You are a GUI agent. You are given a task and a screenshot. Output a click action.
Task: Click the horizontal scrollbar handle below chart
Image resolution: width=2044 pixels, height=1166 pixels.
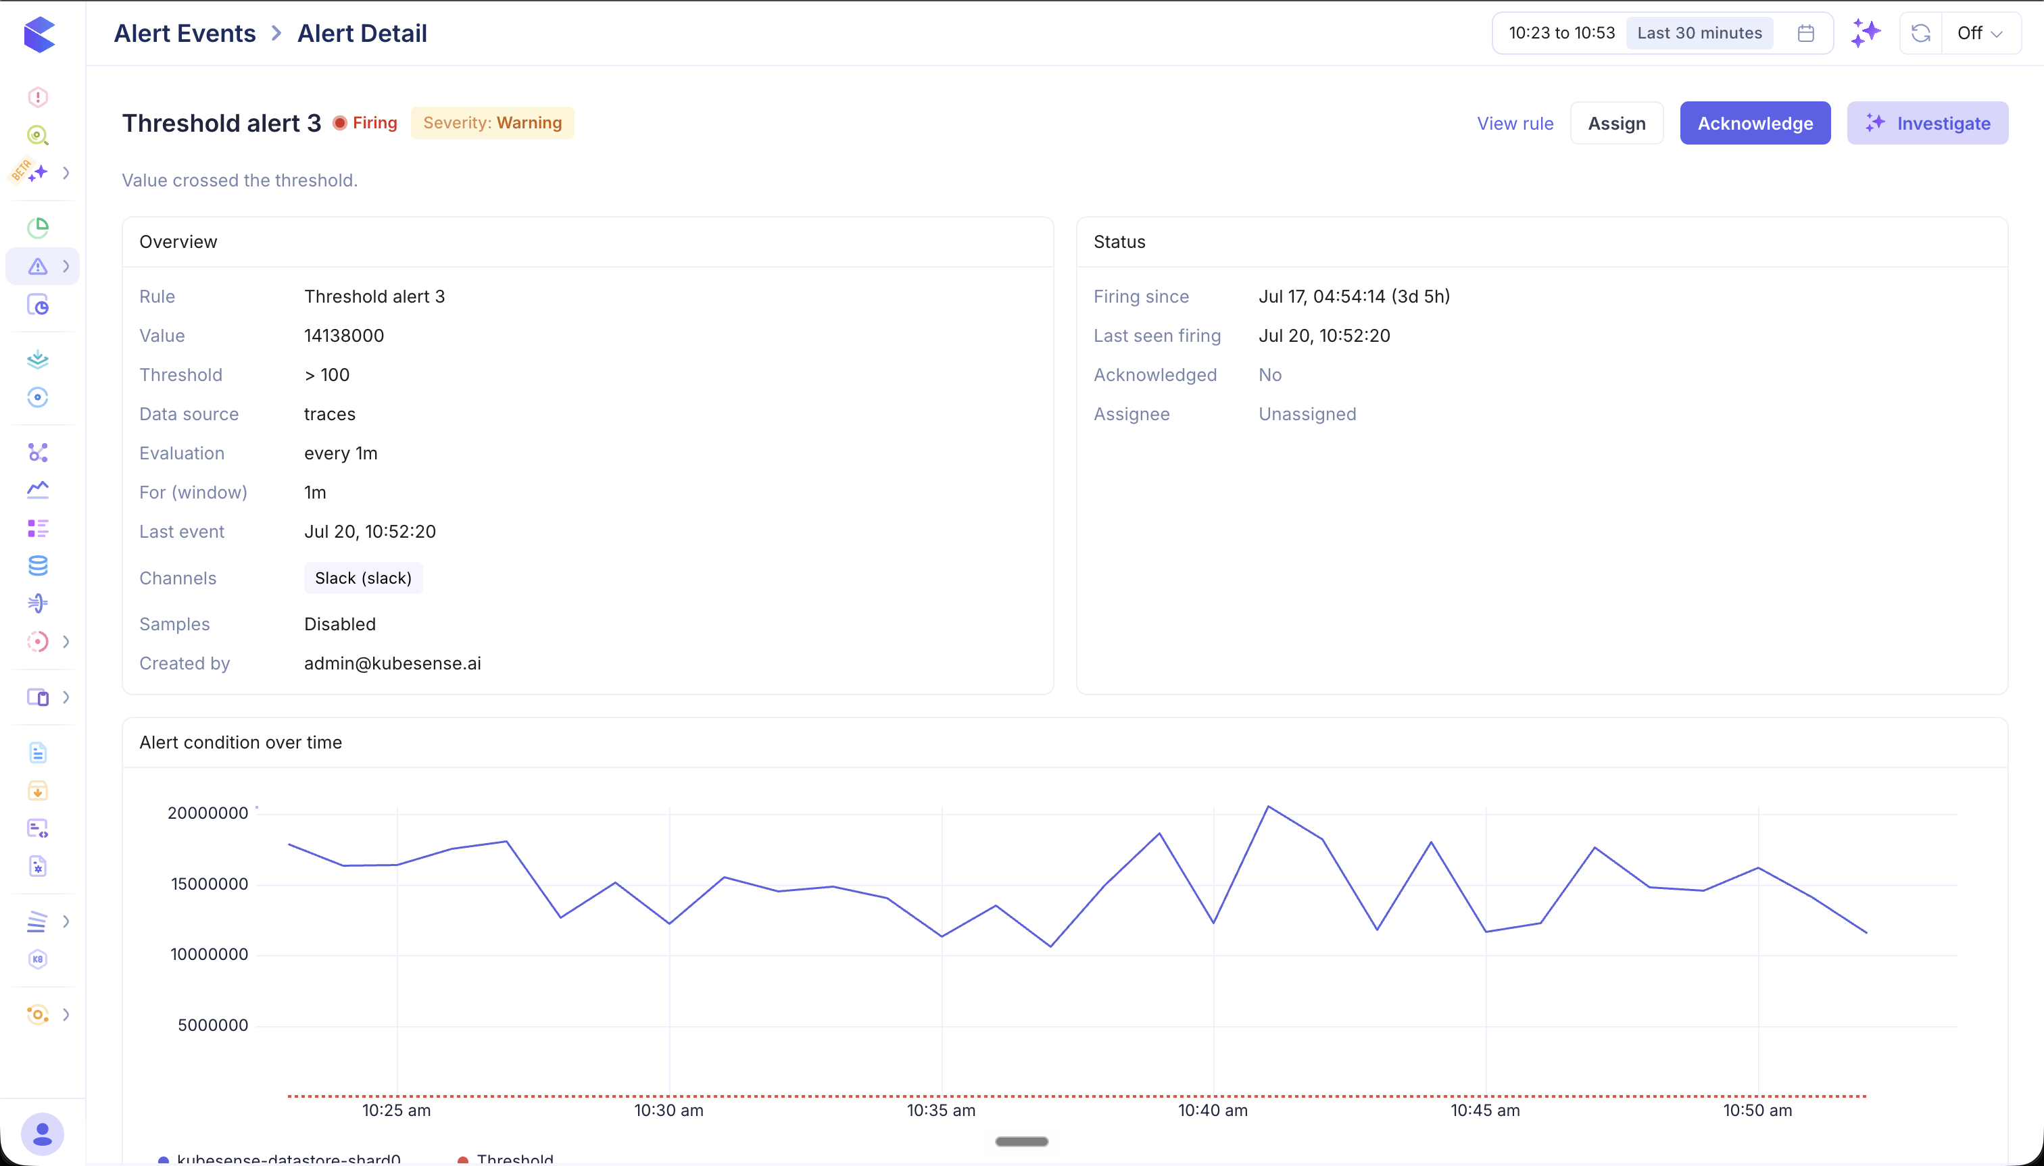(1021, 1141)
